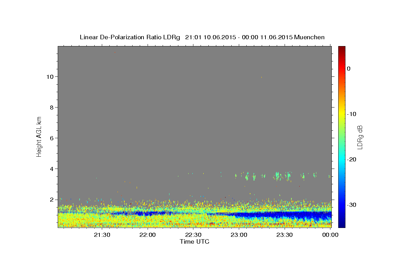Click the '22:00' time axis label
Image resolution: width=410 pixels, height=273 pixels.
click(x=148, y=235)
